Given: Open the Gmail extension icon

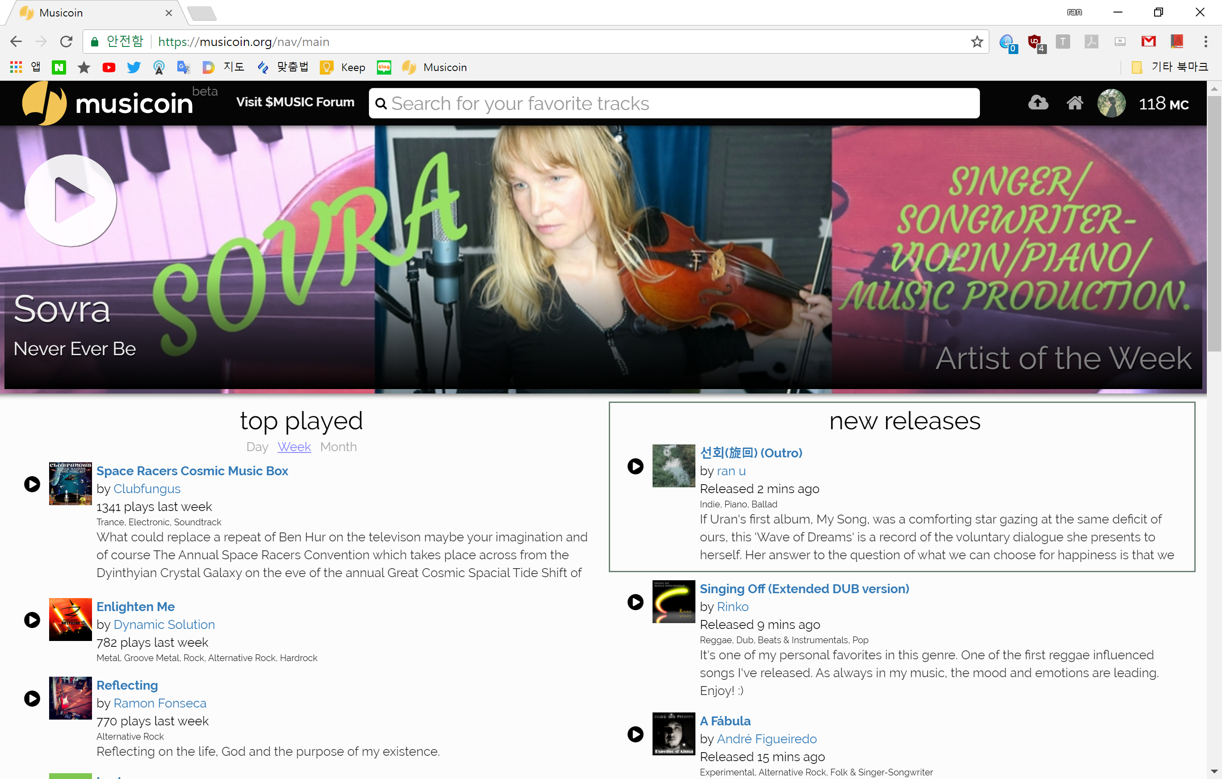Looking at the screenshot, I should [x=1148, y=42].
